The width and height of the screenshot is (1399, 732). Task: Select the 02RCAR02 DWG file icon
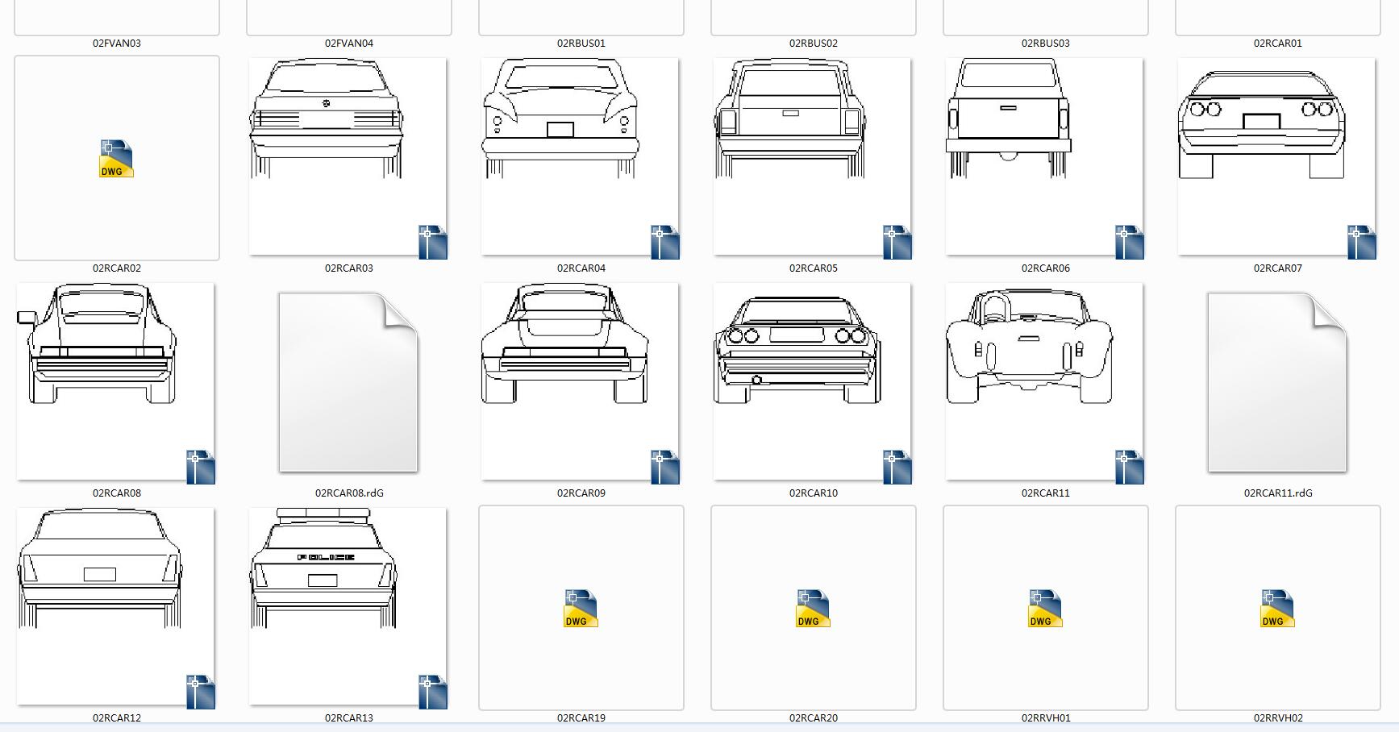pos(116,158)
